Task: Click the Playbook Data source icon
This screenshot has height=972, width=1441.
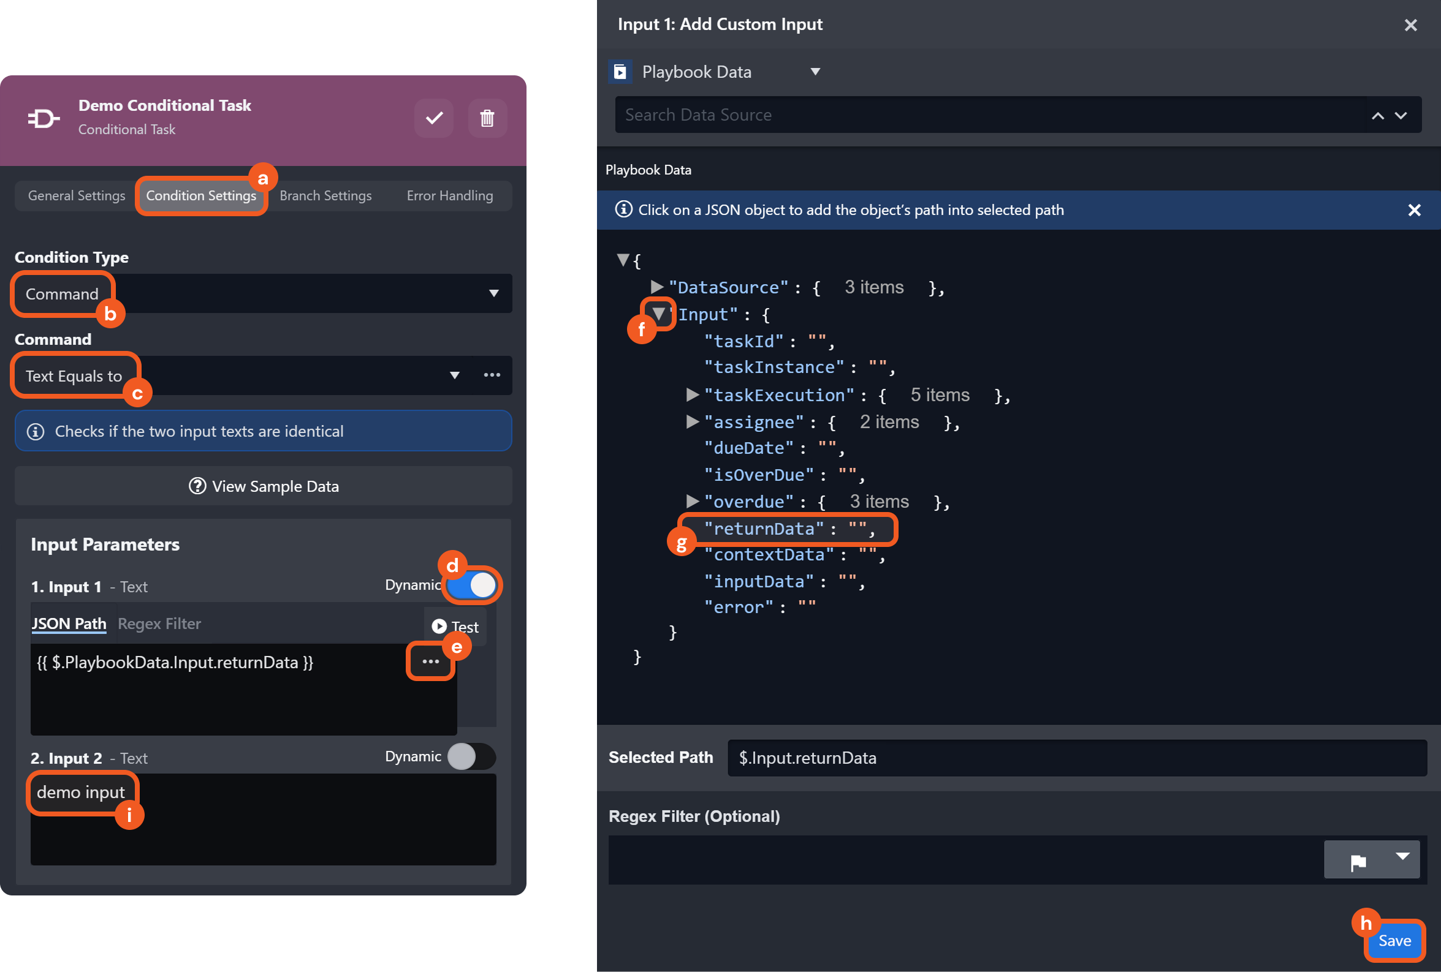Action: 620,72
